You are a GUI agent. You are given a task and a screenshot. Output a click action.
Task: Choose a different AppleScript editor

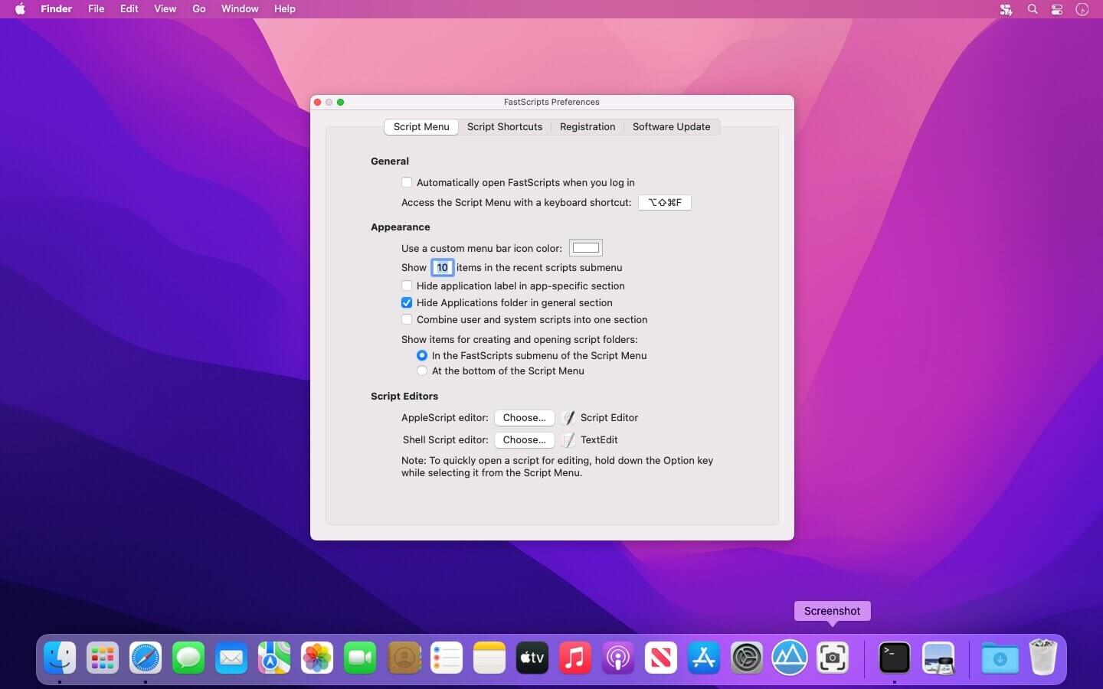524,417
